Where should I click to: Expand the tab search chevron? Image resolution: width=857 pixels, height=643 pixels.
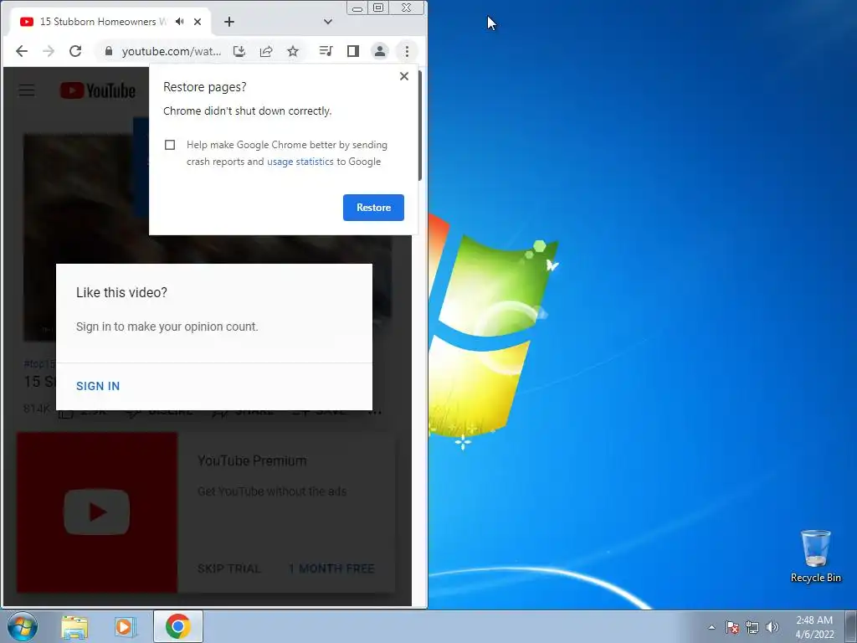pyautogui.click(x=328, y=22)
